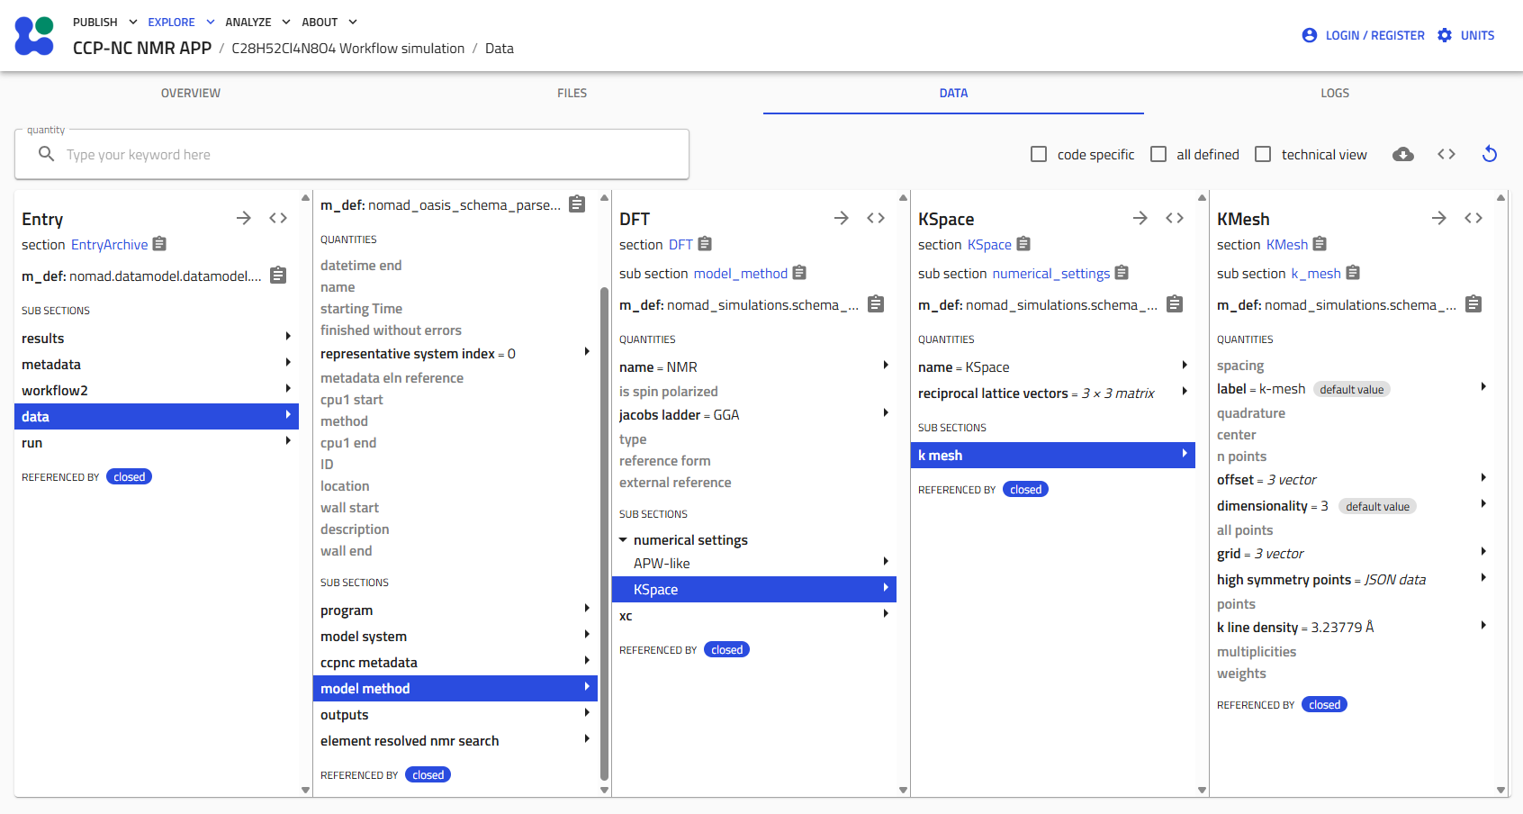Screen dimensions: 1523x814
Task: Focus the quantity keyword search field
Action: pyautogui.click(x=352, y=154)
